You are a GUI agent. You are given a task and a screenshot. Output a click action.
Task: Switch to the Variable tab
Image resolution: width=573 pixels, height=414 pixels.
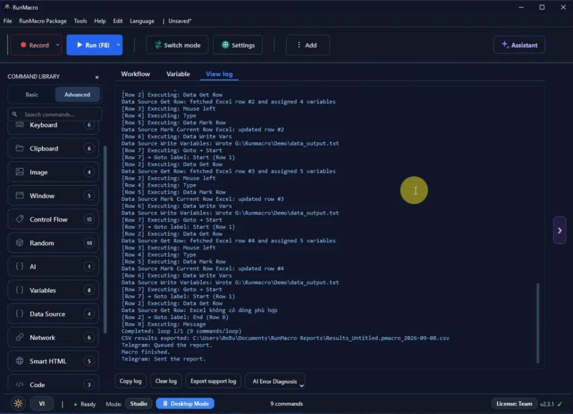178,74
